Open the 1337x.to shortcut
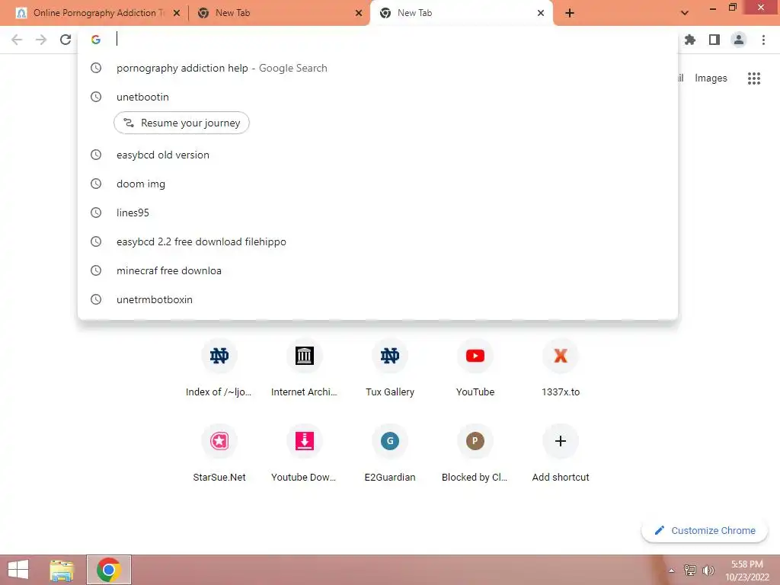The image size is (780, 585). tap(561, 369)
